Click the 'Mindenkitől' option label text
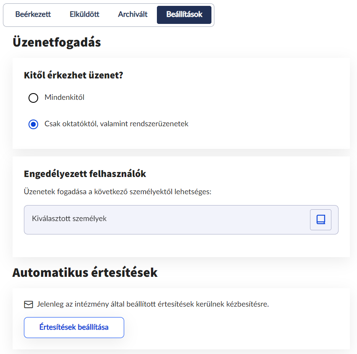 [x=65, y=98]
